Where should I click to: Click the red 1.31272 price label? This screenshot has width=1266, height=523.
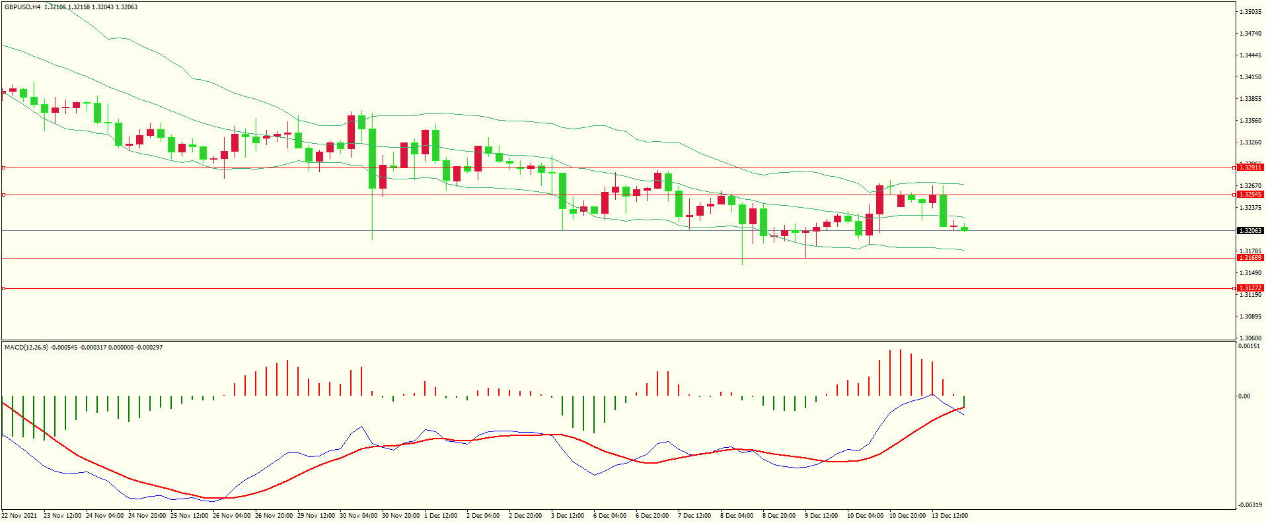(1250, 288)
